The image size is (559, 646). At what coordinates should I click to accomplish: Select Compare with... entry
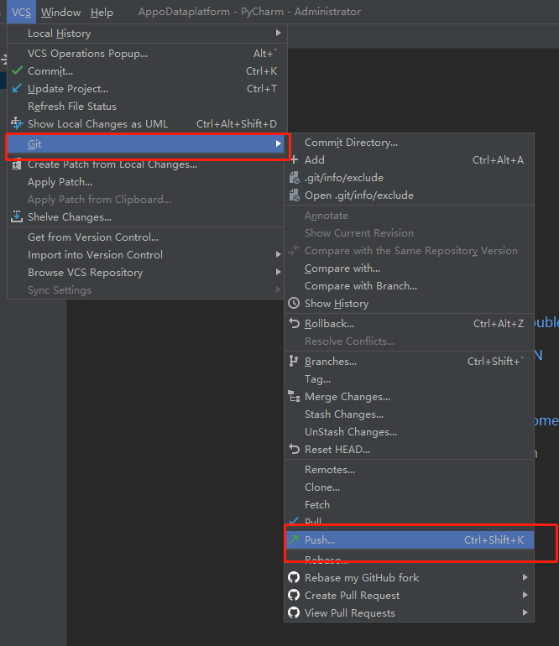point(409,268)
